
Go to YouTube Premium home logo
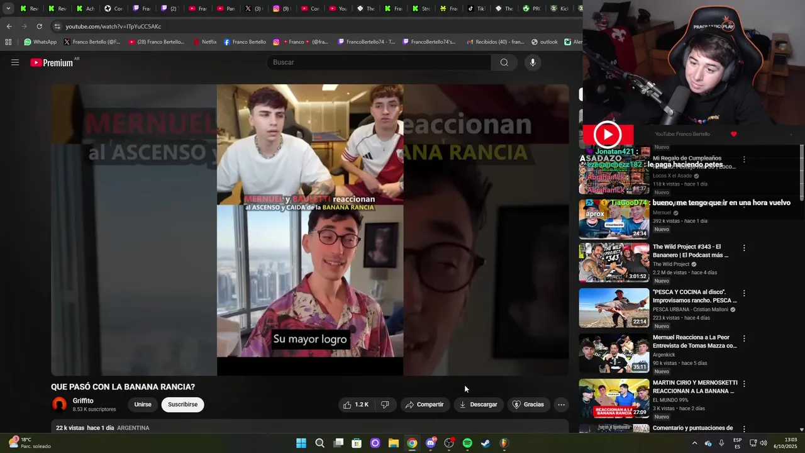(52, 62)
